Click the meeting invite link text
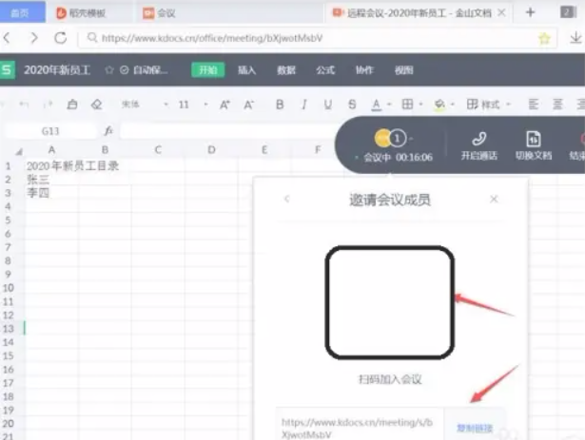 point(357,428)
